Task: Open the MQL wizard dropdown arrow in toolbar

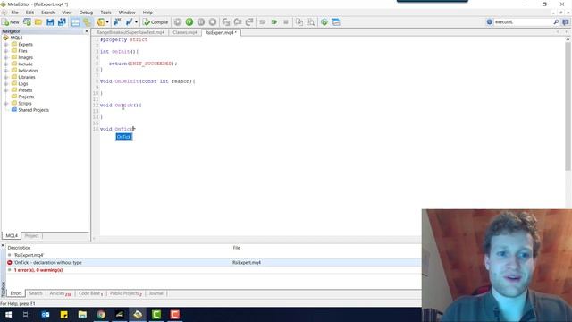Action: [107, 22]
